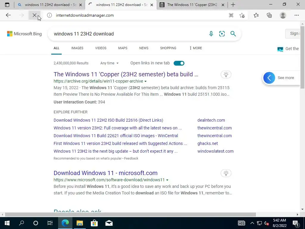This screenshot has height=229, width=305.
Task: Go back with the back arrow
Action: pos(8,15)
